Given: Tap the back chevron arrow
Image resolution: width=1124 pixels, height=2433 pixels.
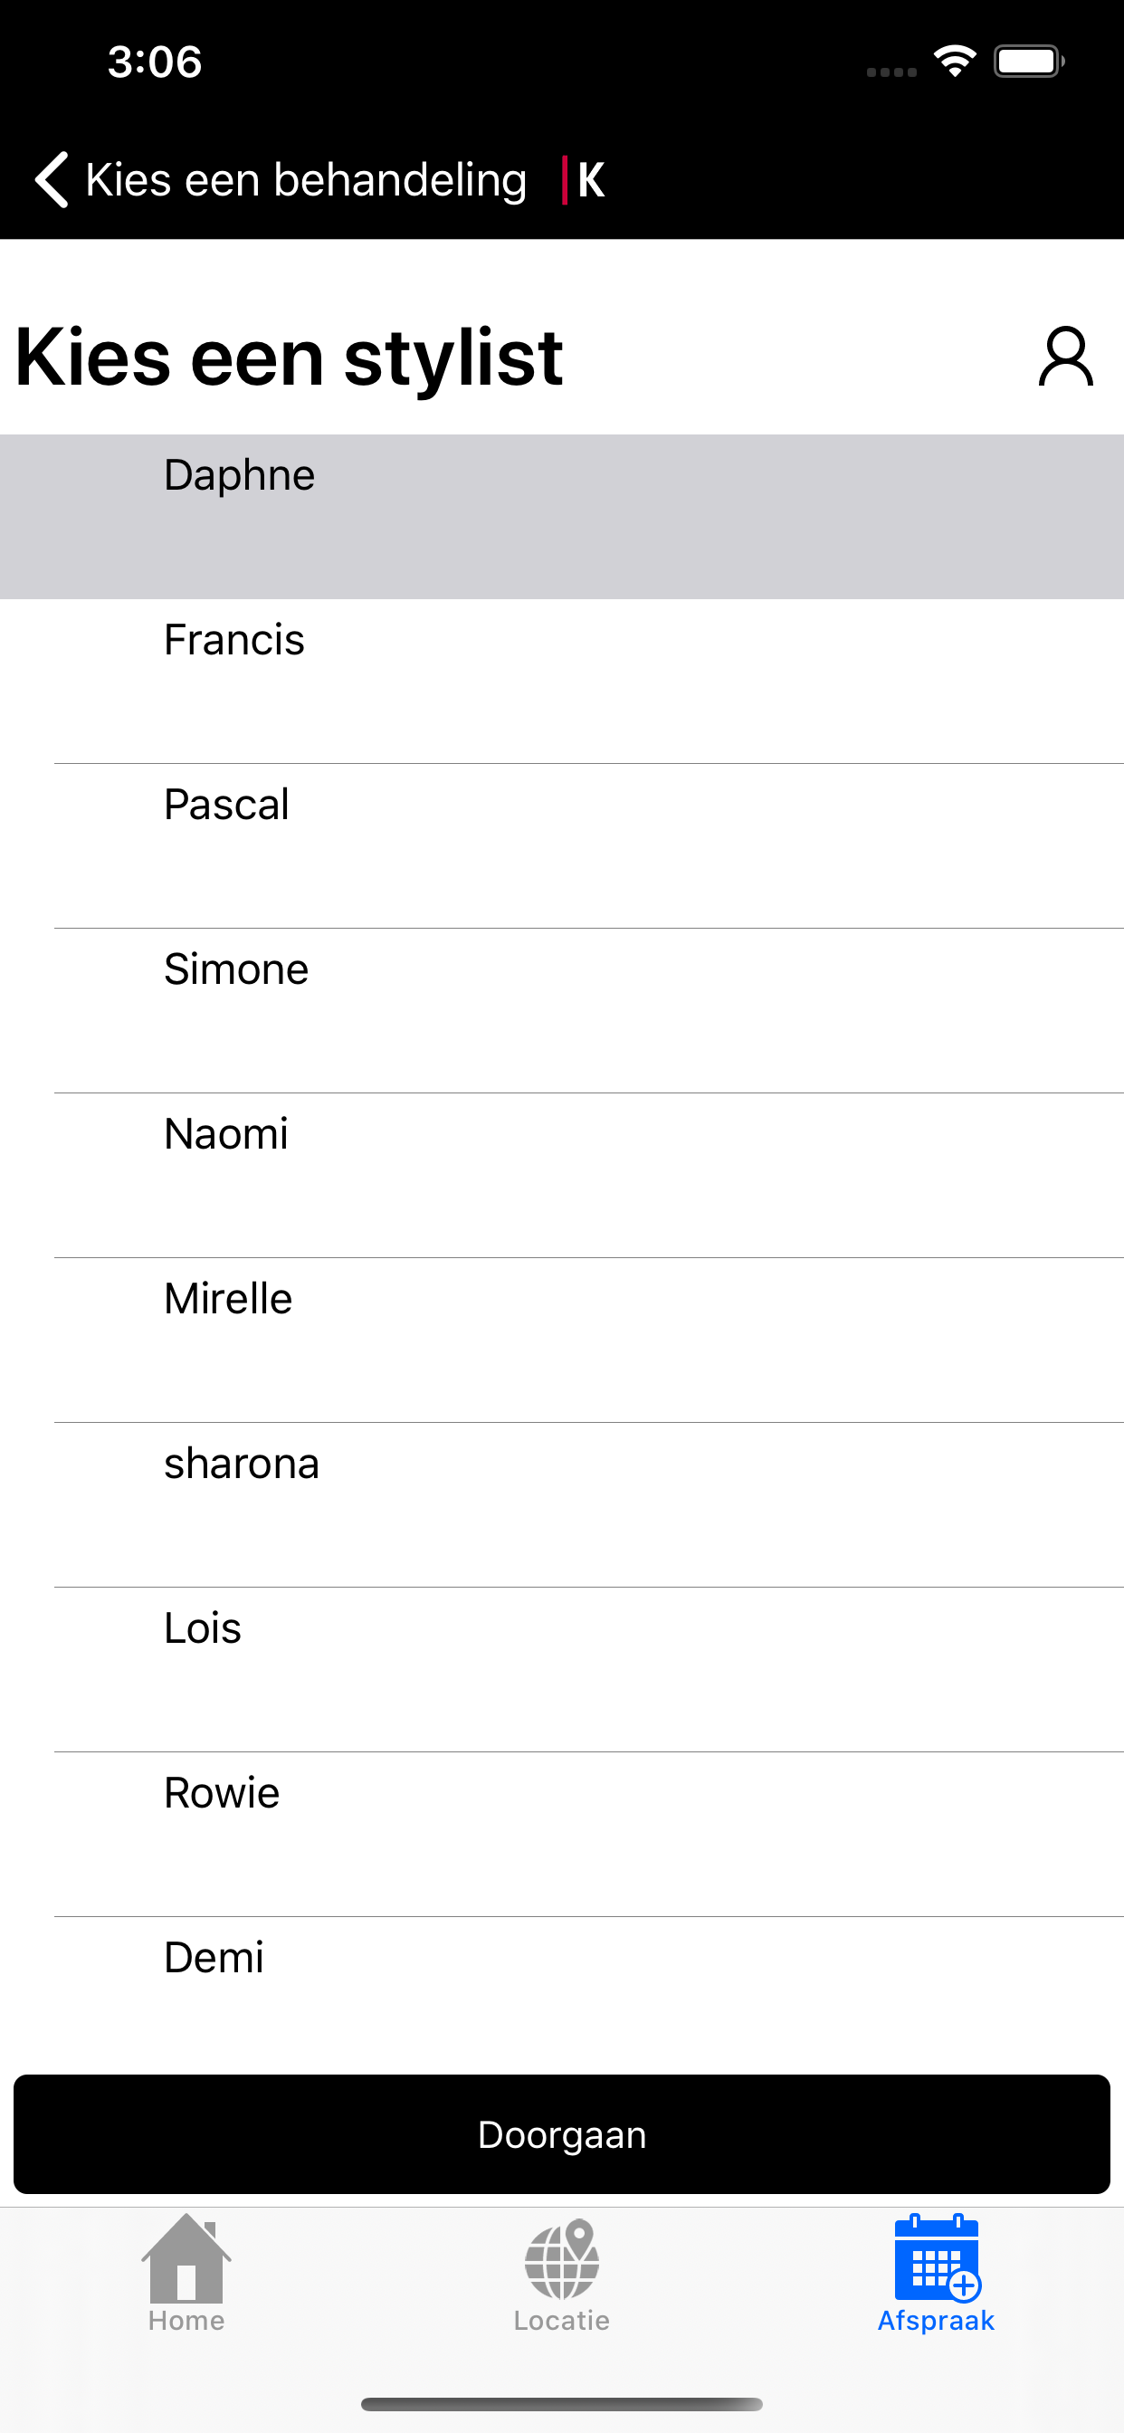Looking at the screenshot, I should pos(52,179).
